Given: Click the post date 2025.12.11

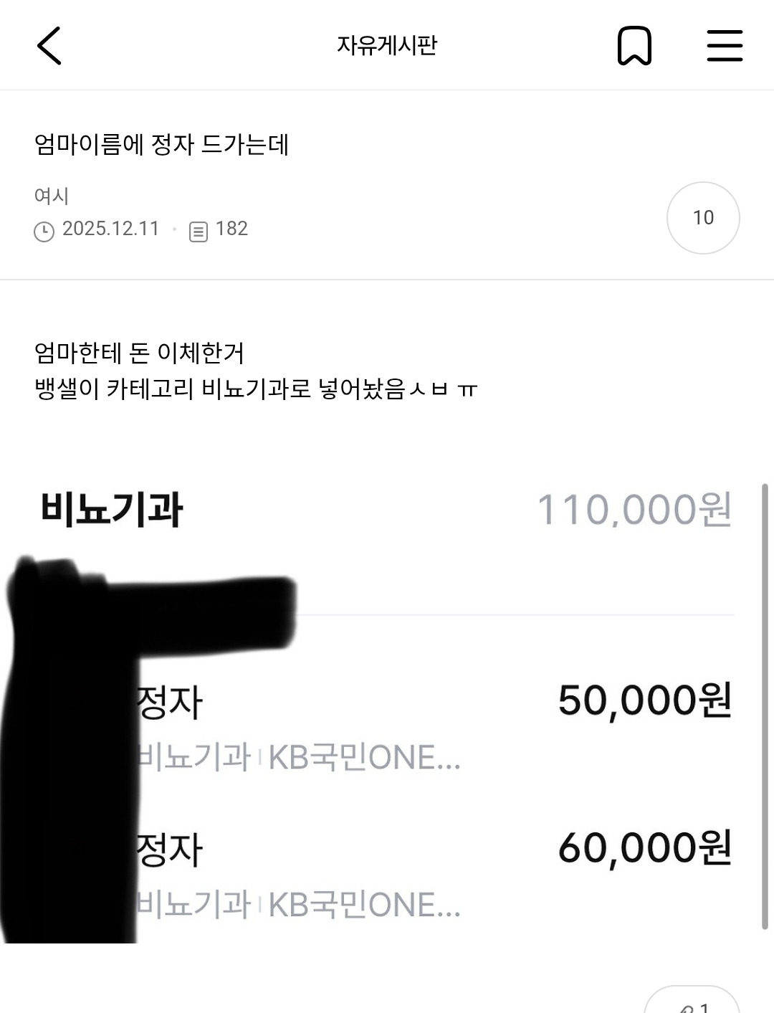Looking at the screenshot, I should (110, 229).
